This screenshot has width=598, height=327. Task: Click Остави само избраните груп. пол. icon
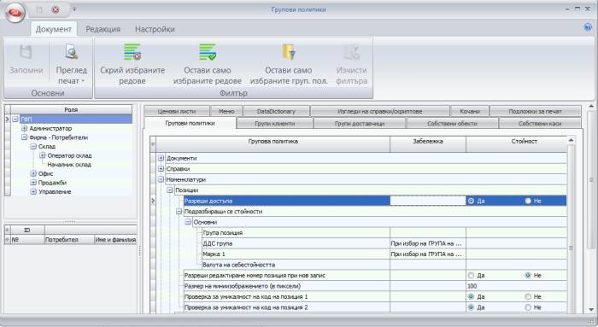[x=289, y=52]
